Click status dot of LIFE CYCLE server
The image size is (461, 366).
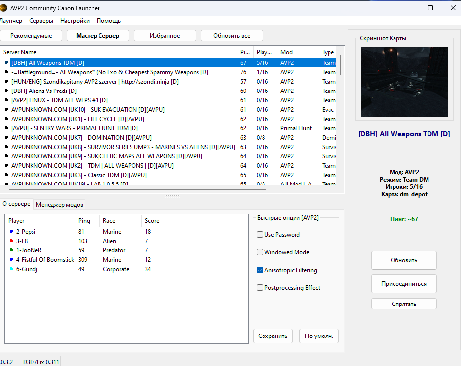[6, 119]
